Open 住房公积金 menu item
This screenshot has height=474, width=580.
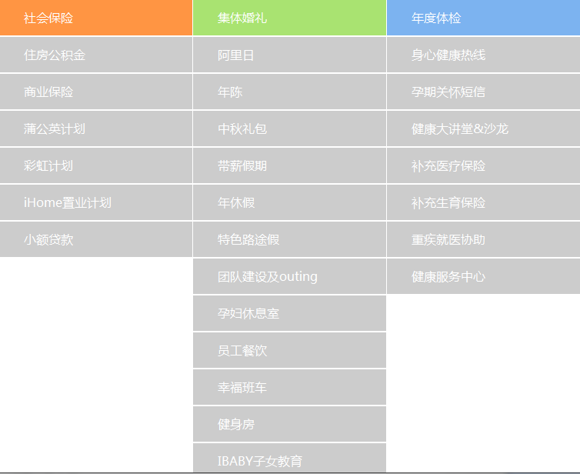coord(95,55)
